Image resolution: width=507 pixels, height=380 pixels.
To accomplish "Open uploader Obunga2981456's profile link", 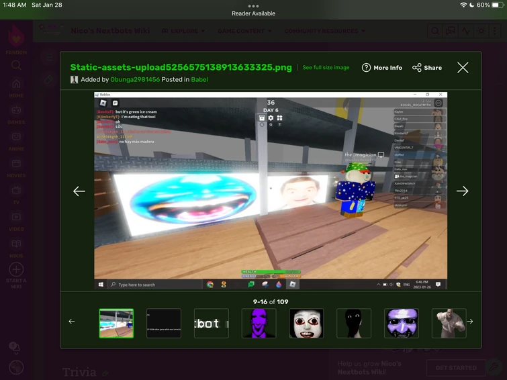I will point(135,79).
